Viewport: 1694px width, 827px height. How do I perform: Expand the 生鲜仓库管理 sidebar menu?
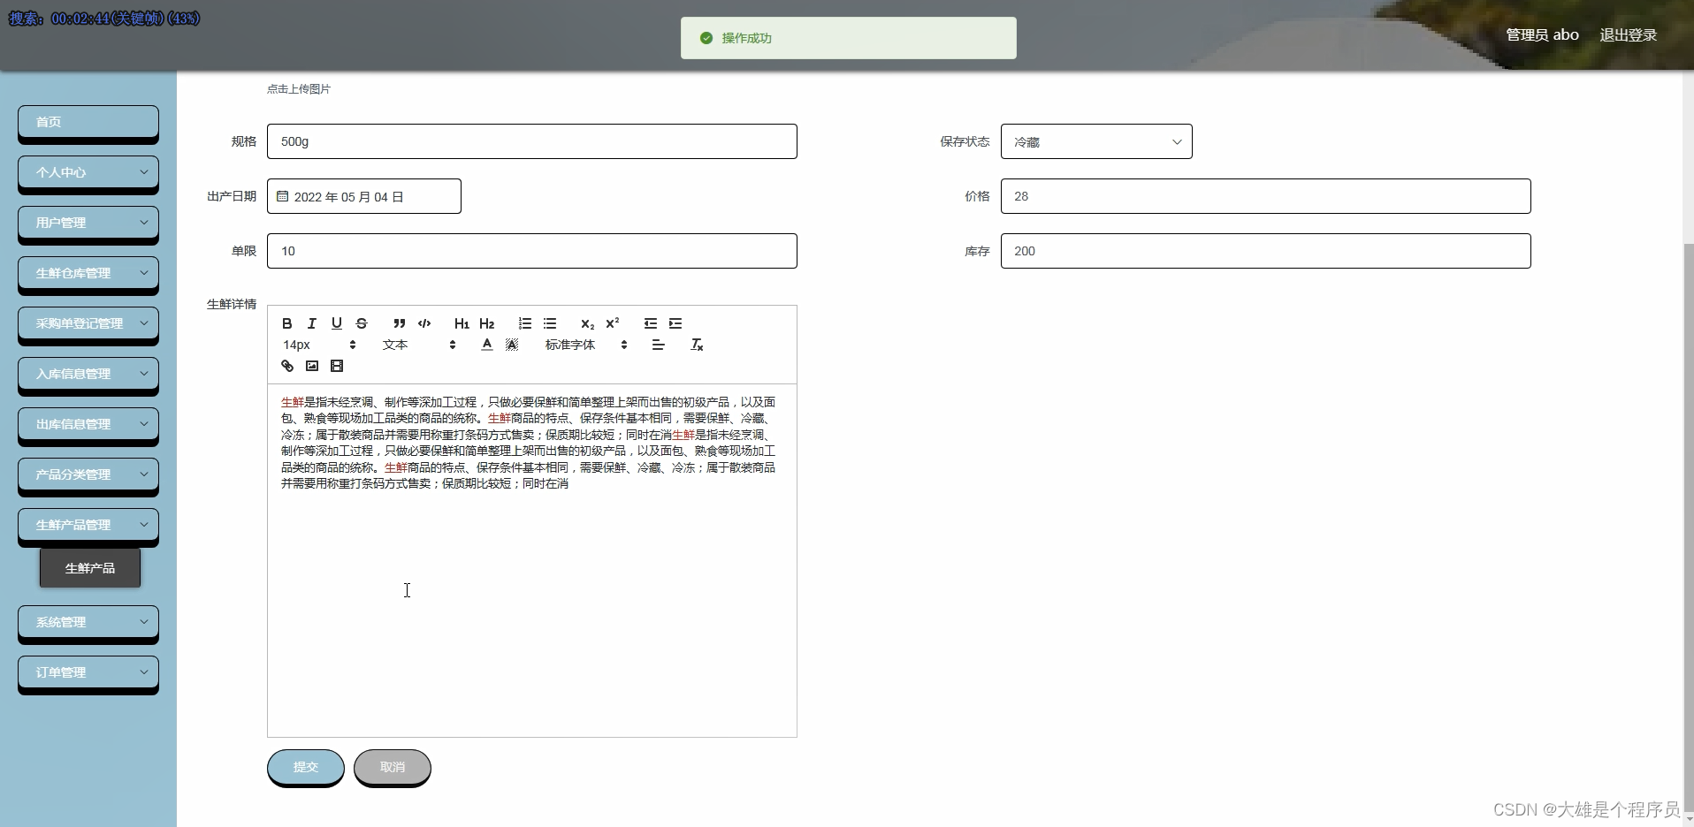(x=88, y=274)
